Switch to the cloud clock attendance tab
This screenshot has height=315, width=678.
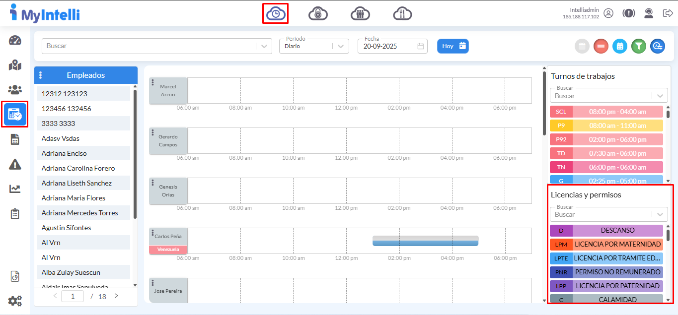(x=276, y=13)
